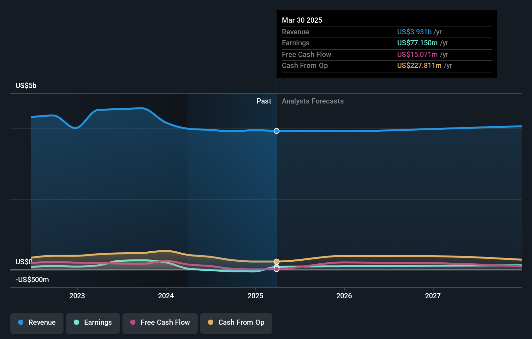Toggle the Cash From Op legend button
This screenshot has width=532, height=339.
[x=236, y=323]
